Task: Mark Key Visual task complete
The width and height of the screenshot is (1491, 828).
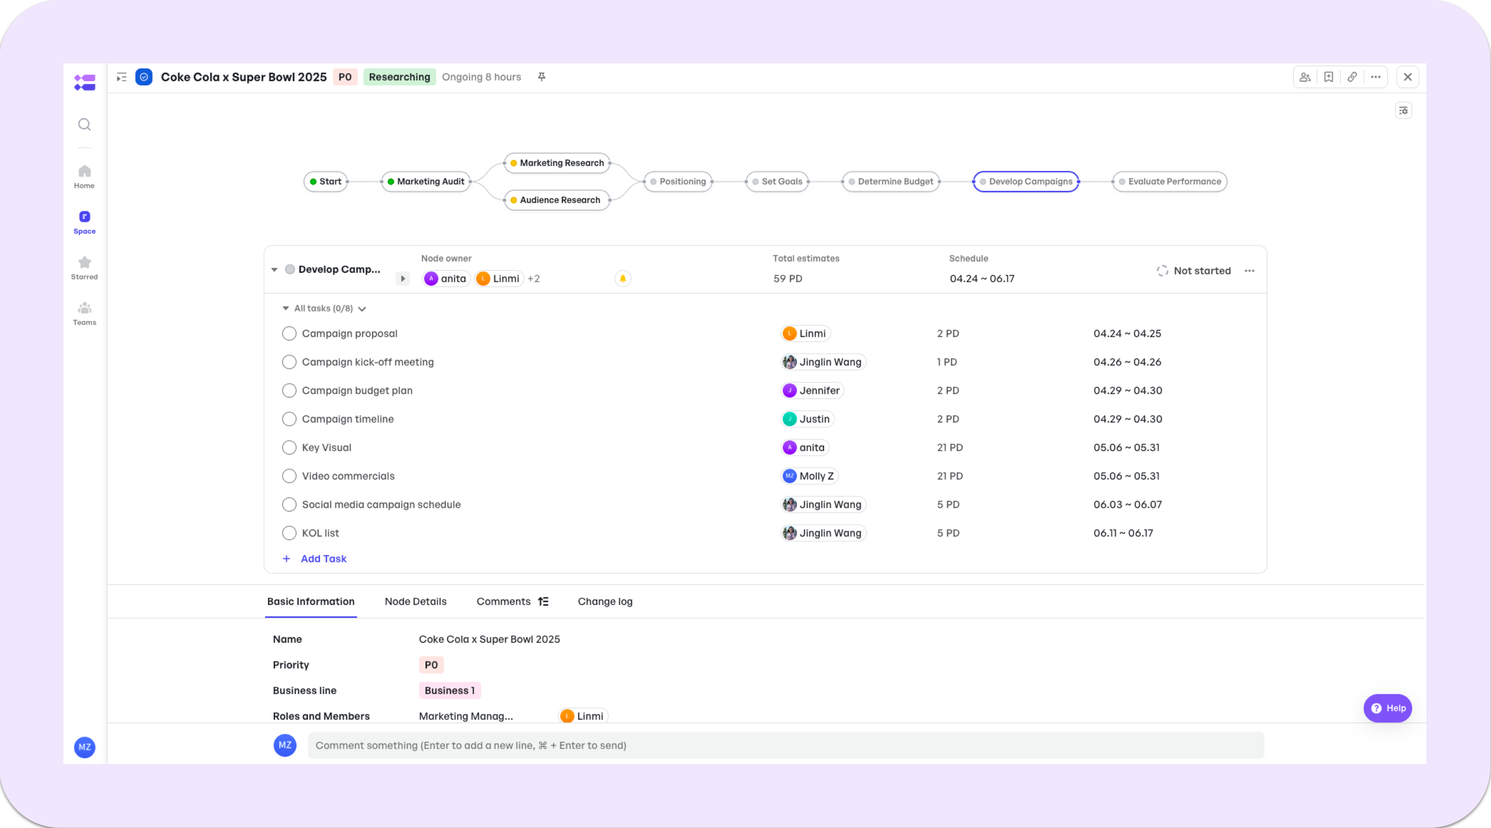Action: click(x=289, y=447)
